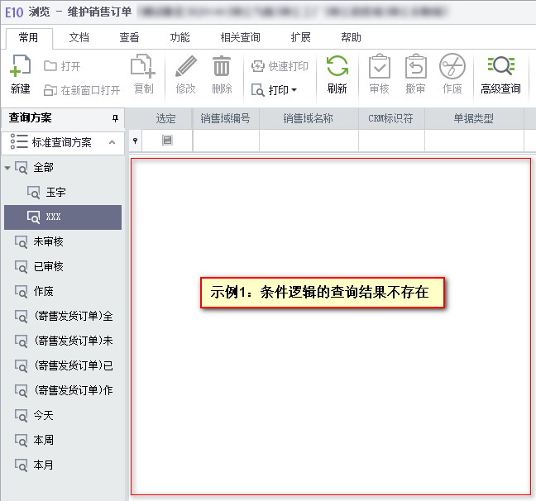Click the 销售域编号 filter input field
This screenshot has width=536, height=501.
click(x=225, y=141)
